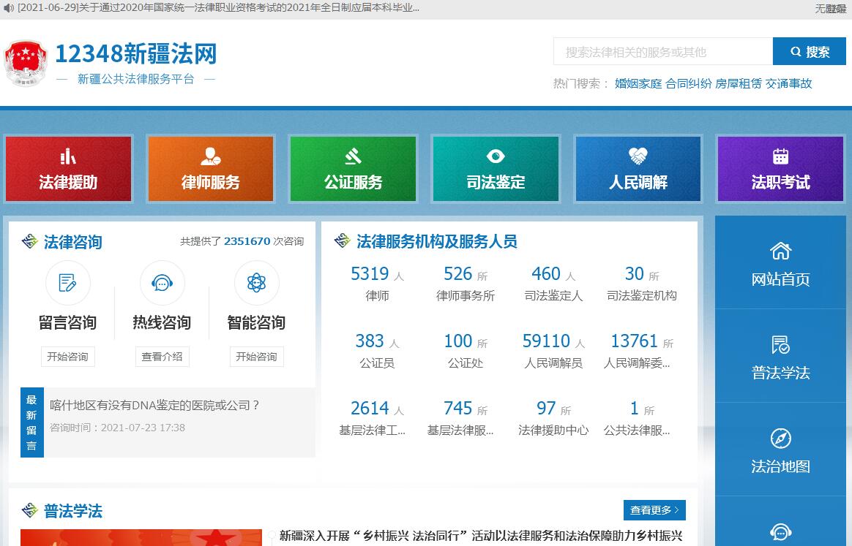Click the national emblem site logo
This screenshot has width=852, height=546.
(26, 64)
